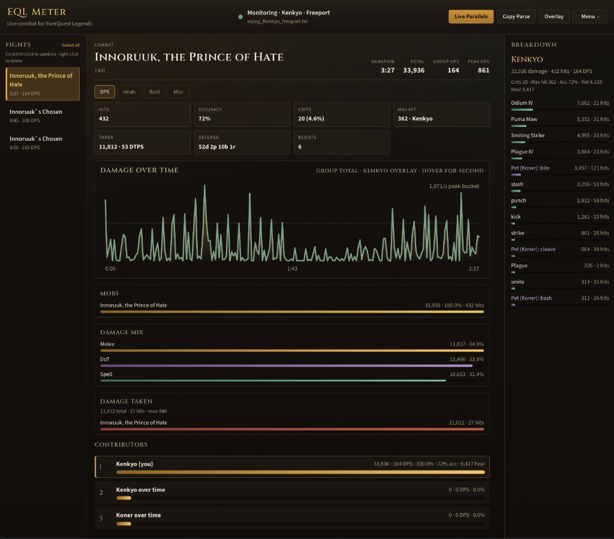The width and height of the screenshot is (614, 539).
Task: Click the Duration 3:27 value
Action: pyautogui.click(x=387, y=70)
